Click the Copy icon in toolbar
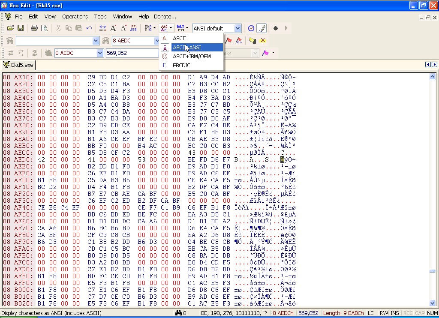 (x=69, y=28)
